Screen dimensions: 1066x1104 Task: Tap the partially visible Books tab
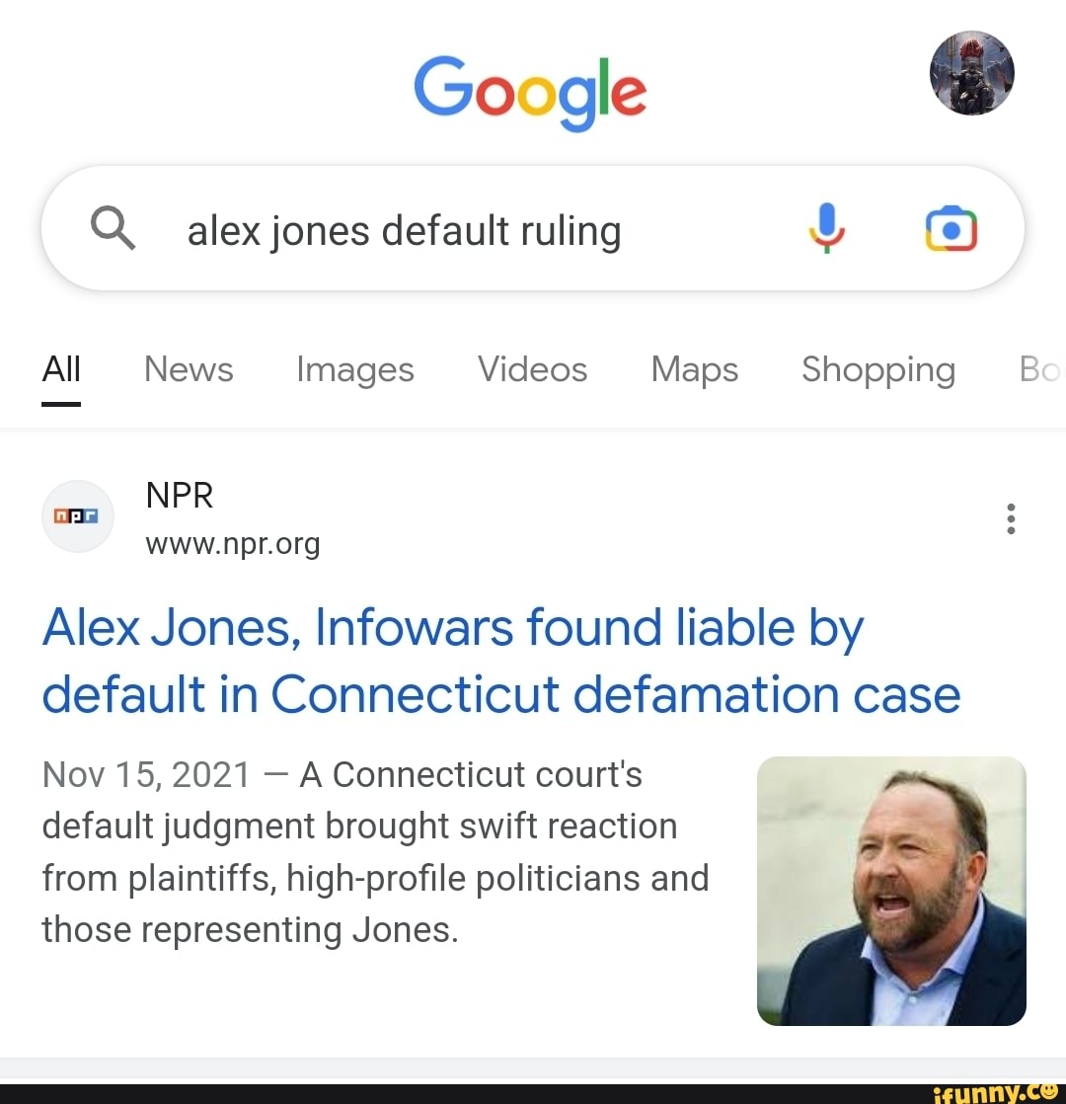tap(1041, 370)
